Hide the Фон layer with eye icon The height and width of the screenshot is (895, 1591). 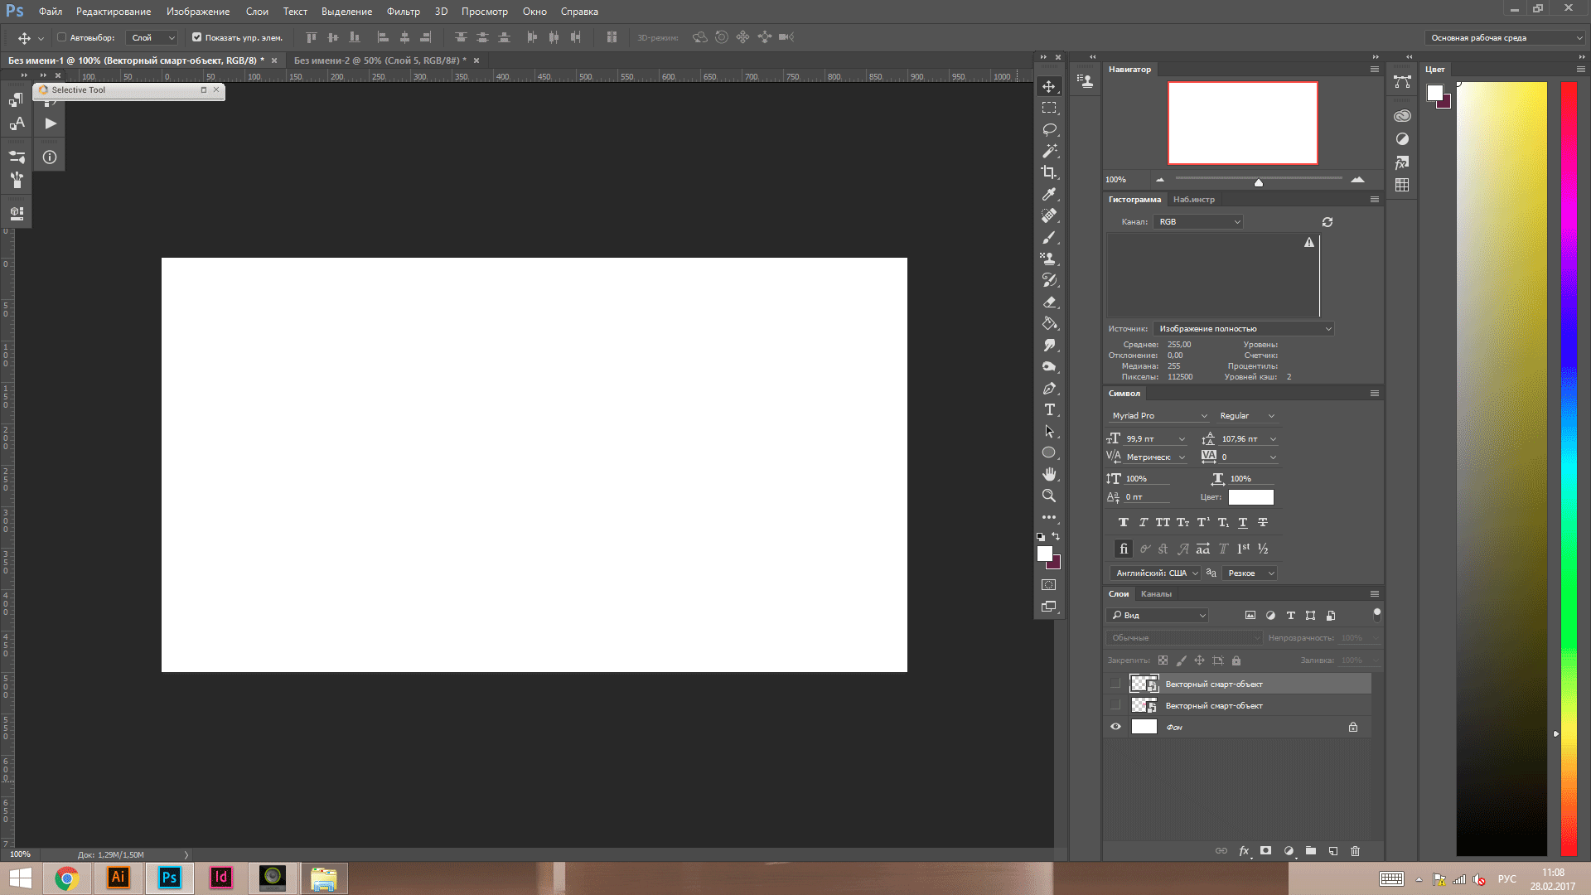tap(1115, 727)
